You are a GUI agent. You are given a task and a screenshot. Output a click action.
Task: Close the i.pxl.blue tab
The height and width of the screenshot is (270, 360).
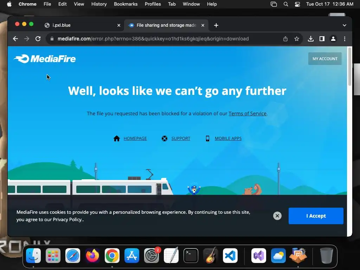[x=119, y=25]
